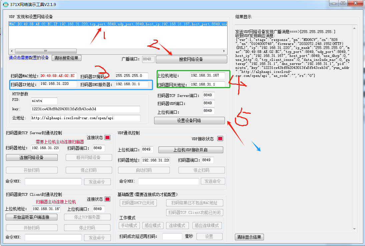365x246 pixels.
Task: Click the 清除显示结果 button
Action: coord(249,237)
